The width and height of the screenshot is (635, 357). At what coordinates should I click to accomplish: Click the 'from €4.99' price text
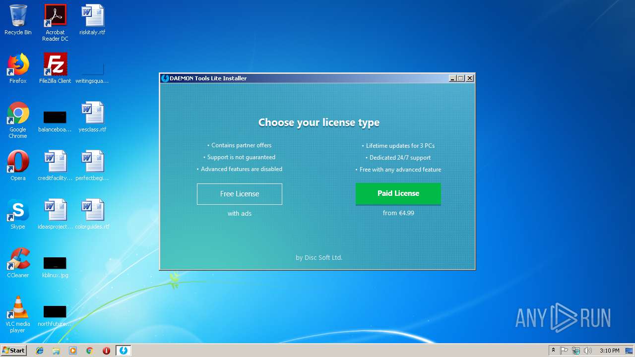[x=398, y=213]
